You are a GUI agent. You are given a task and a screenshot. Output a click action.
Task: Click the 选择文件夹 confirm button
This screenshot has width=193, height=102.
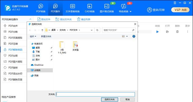(110, 99)
